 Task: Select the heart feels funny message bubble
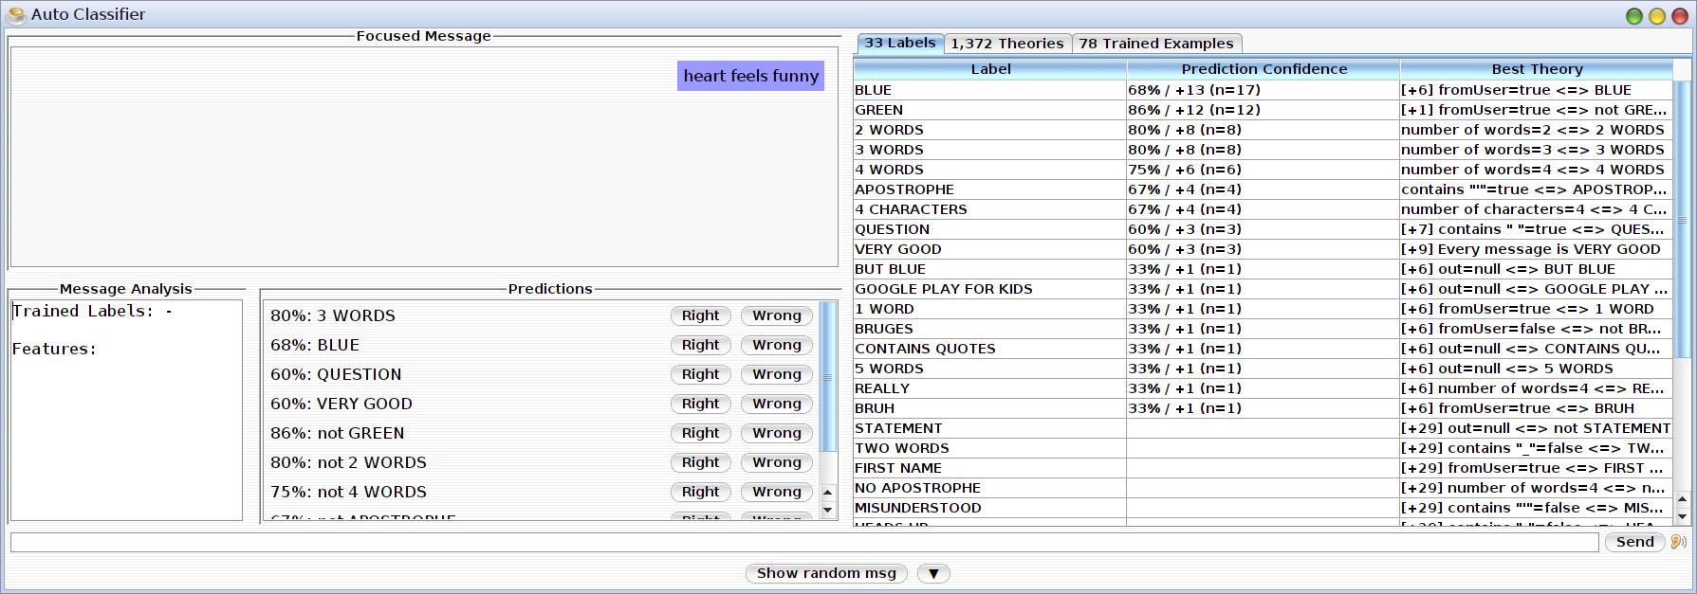coord(750,76)
